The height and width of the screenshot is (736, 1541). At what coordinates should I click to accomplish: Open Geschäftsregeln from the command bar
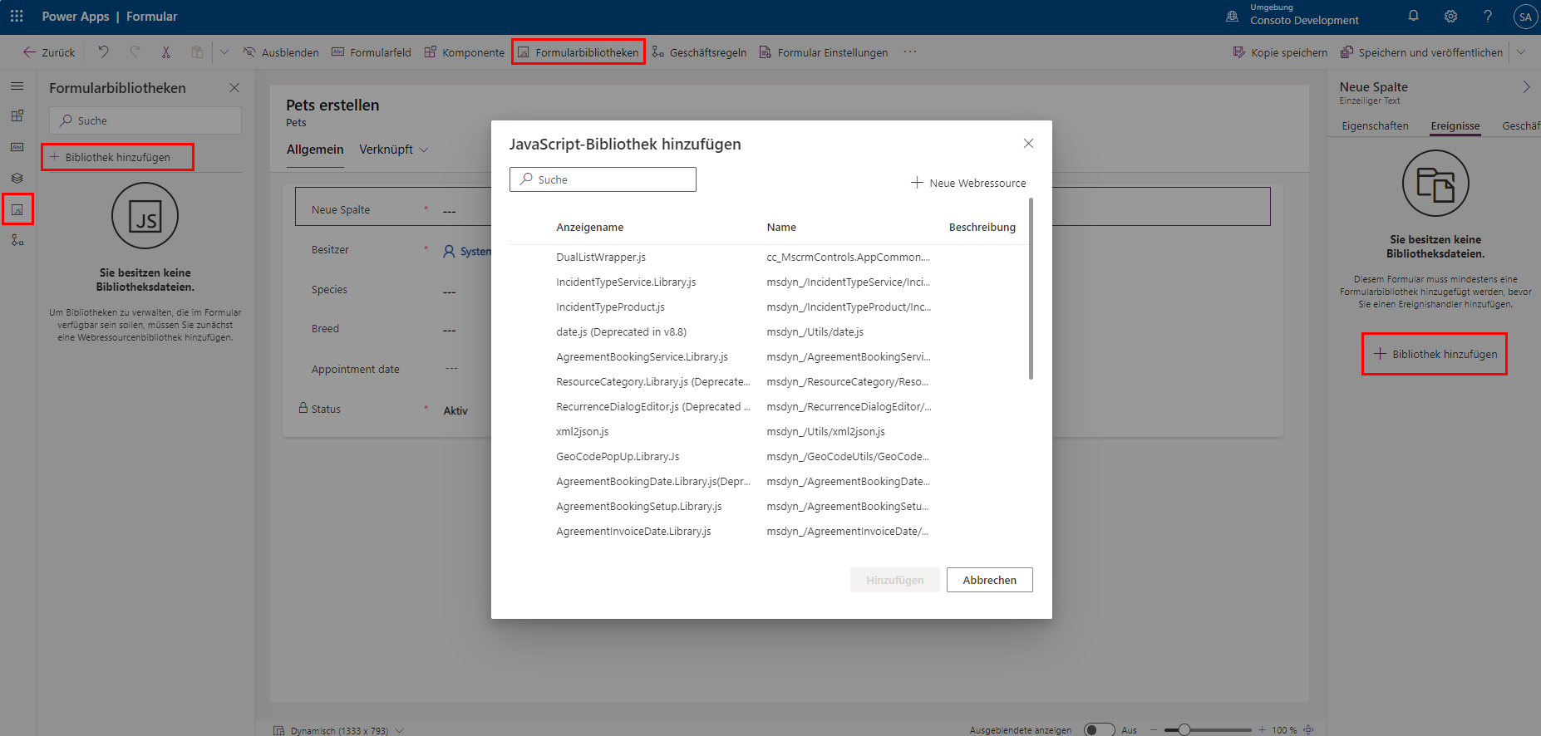pos(700,52)
